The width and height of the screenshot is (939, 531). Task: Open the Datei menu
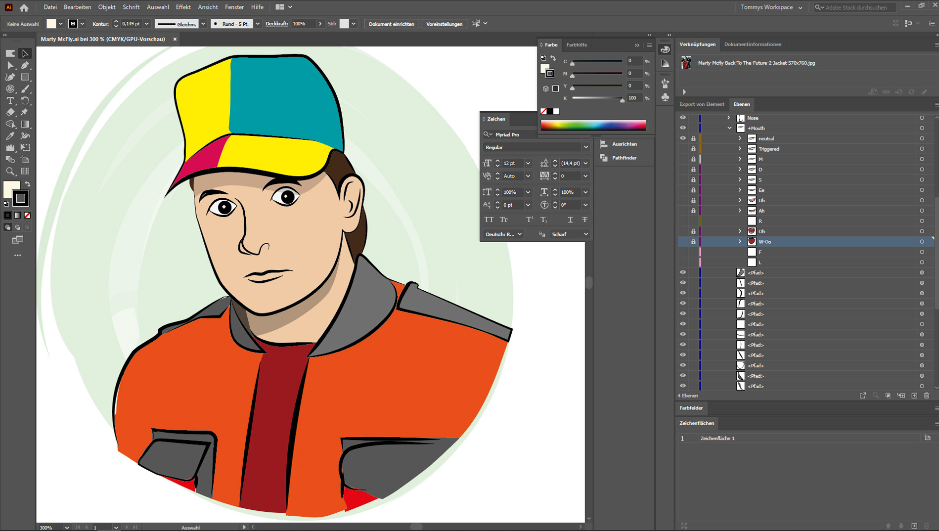50,7
